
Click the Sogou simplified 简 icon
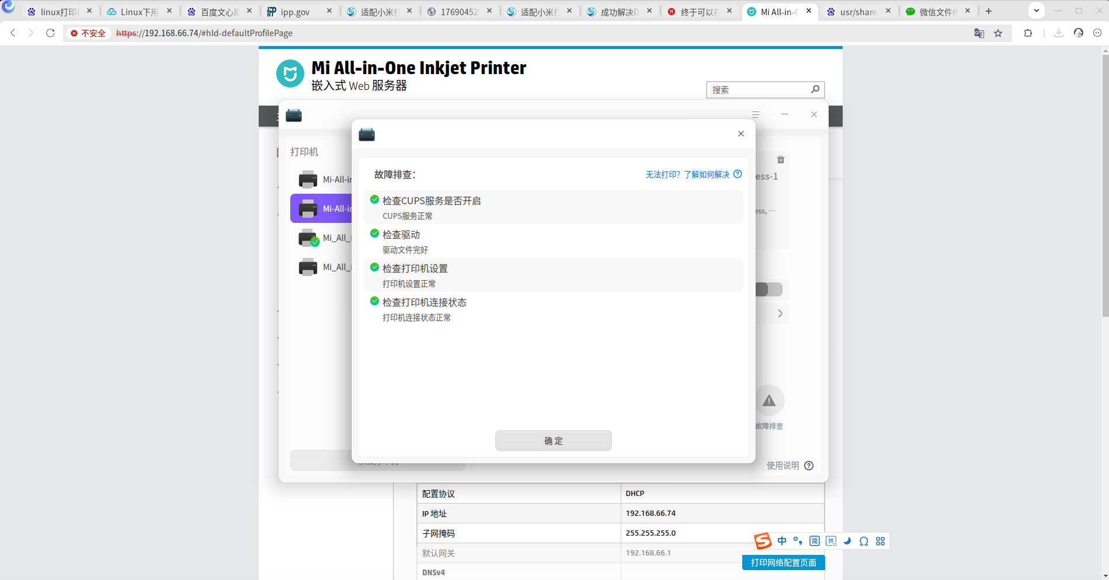[815, 541]
